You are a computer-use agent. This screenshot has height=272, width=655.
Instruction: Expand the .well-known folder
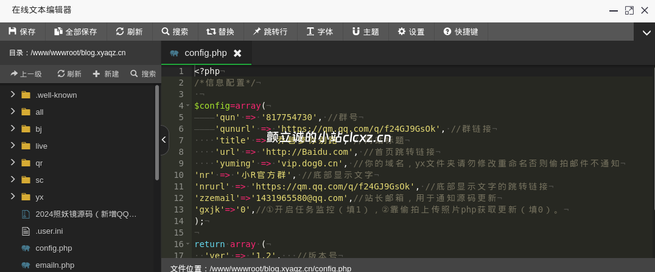pyautogui.click(x=12, y=95)
